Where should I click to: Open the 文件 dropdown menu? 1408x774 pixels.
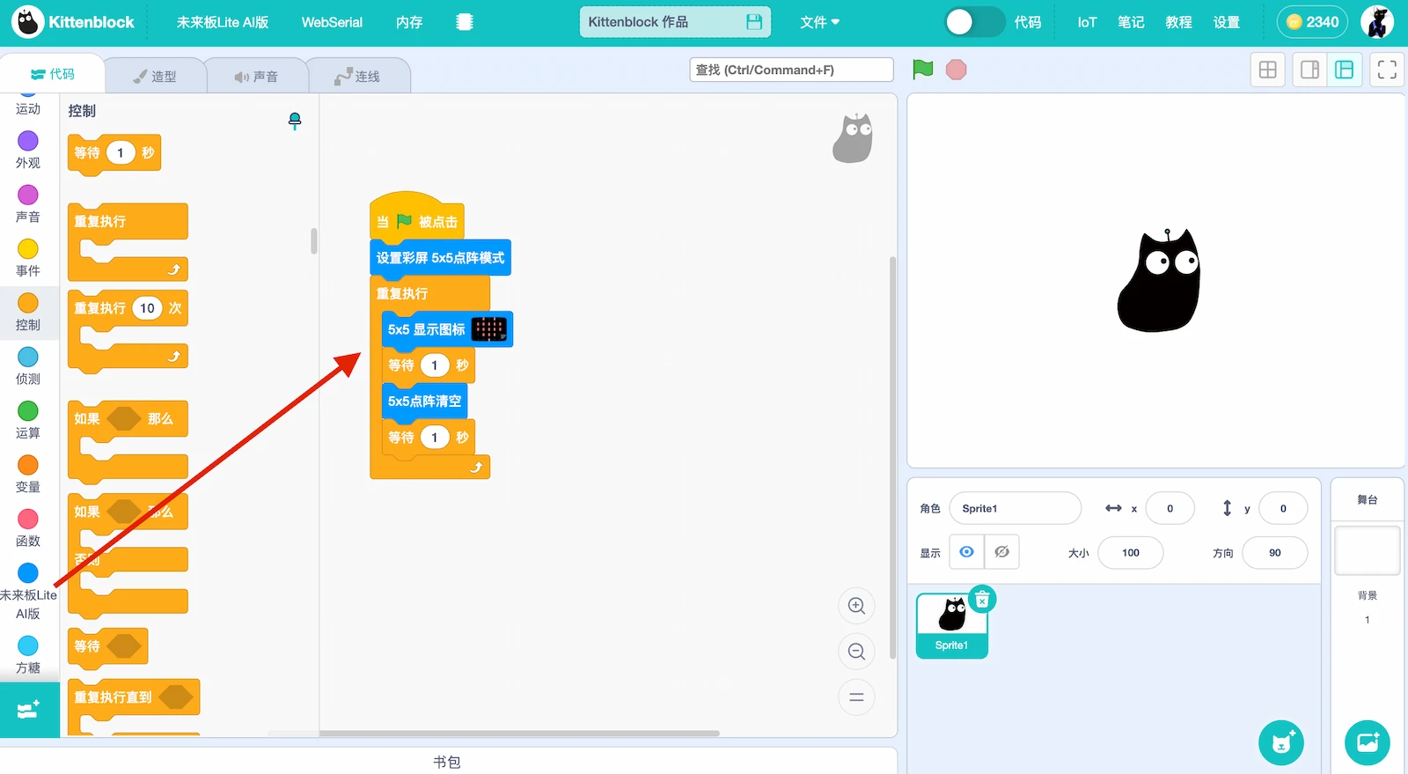pyautogui.click(x=819, y=22)
